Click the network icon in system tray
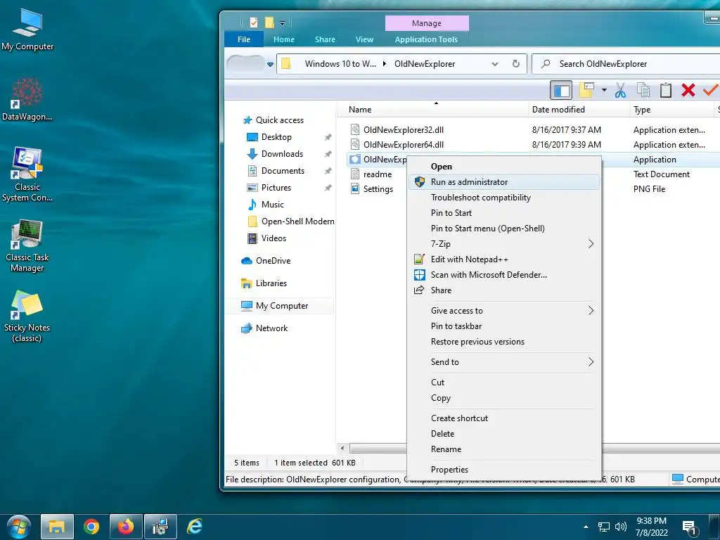Image resolution: width=720 pixels, height=540 pixels. tap(603, 527)
